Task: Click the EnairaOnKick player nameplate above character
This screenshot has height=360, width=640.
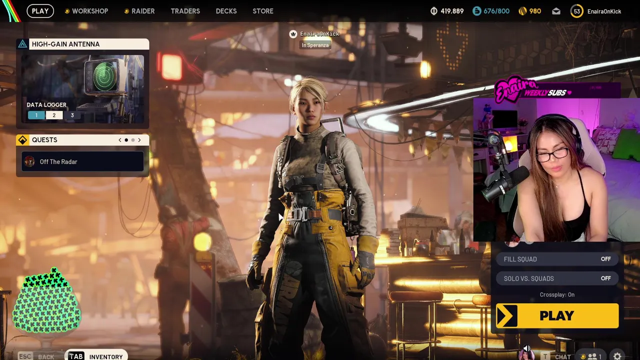Action: (x=319, y=34)
